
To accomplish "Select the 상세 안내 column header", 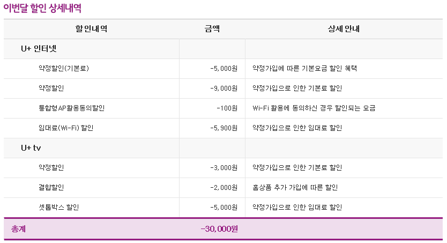I will tap(344, 29).
